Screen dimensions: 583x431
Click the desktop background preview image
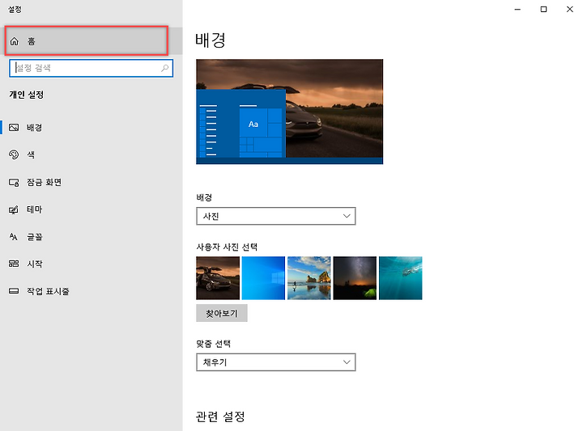coord(290,112)
